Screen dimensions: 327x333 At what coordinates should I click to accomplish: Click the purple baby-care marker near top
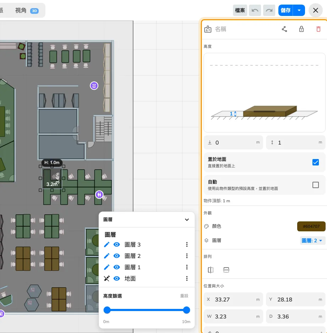pyautogui.click(x=94, y=86)
